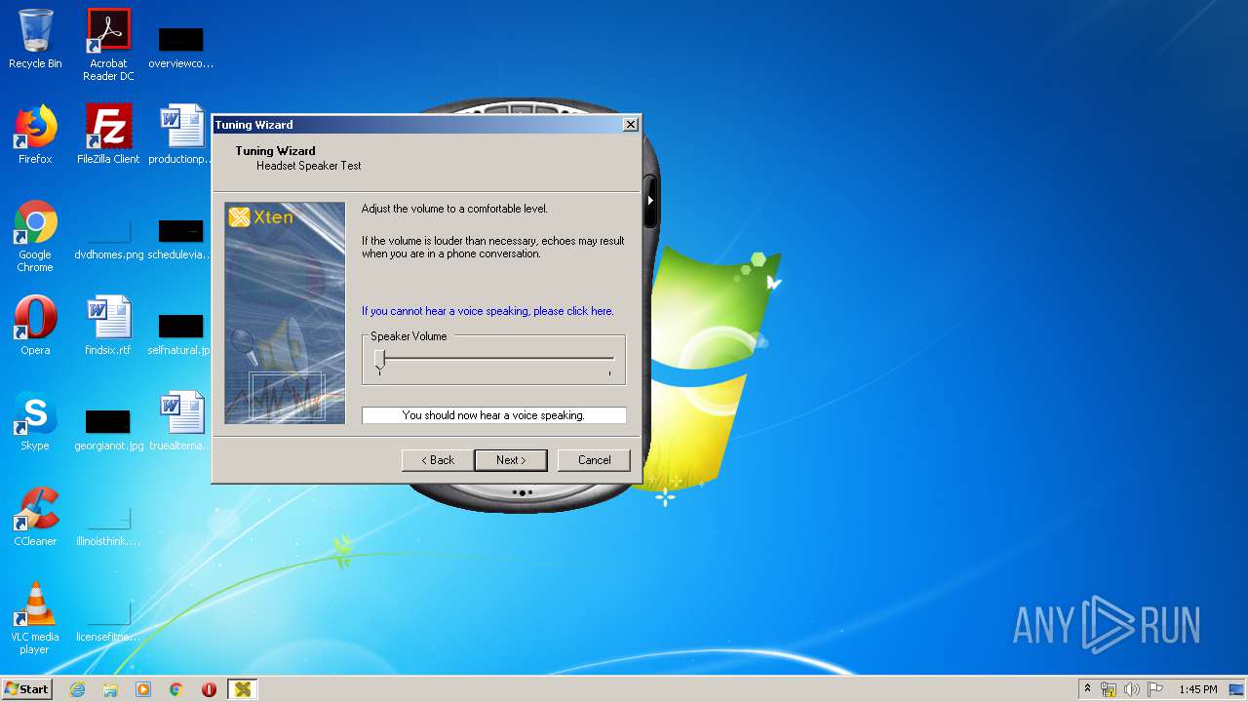Viewport: 1248px width, 702px height.
Task: Open the network tray icon
Action: point(1109,689)
